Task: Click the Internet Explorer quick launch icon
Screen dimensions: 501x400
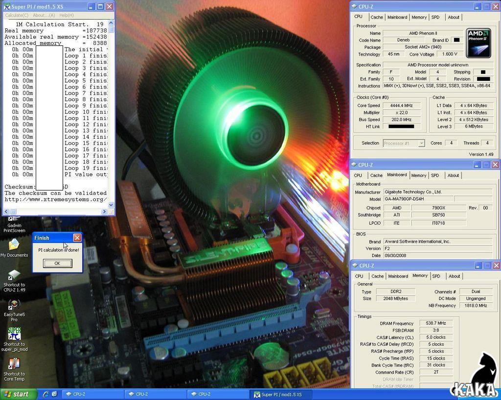Action: (46, 394)
